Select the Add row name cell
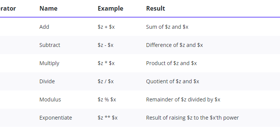Image resolution: width=280 pixels, height=137 pixels. [x=44, y=27]
